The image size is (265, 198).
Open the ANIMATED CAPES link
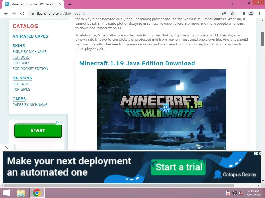point(30,36)
